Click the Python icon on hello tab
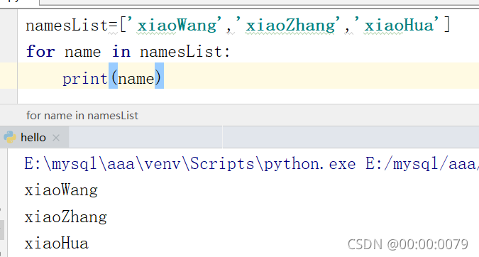Viewport: 479px width, 257px height. click(10, 138)
